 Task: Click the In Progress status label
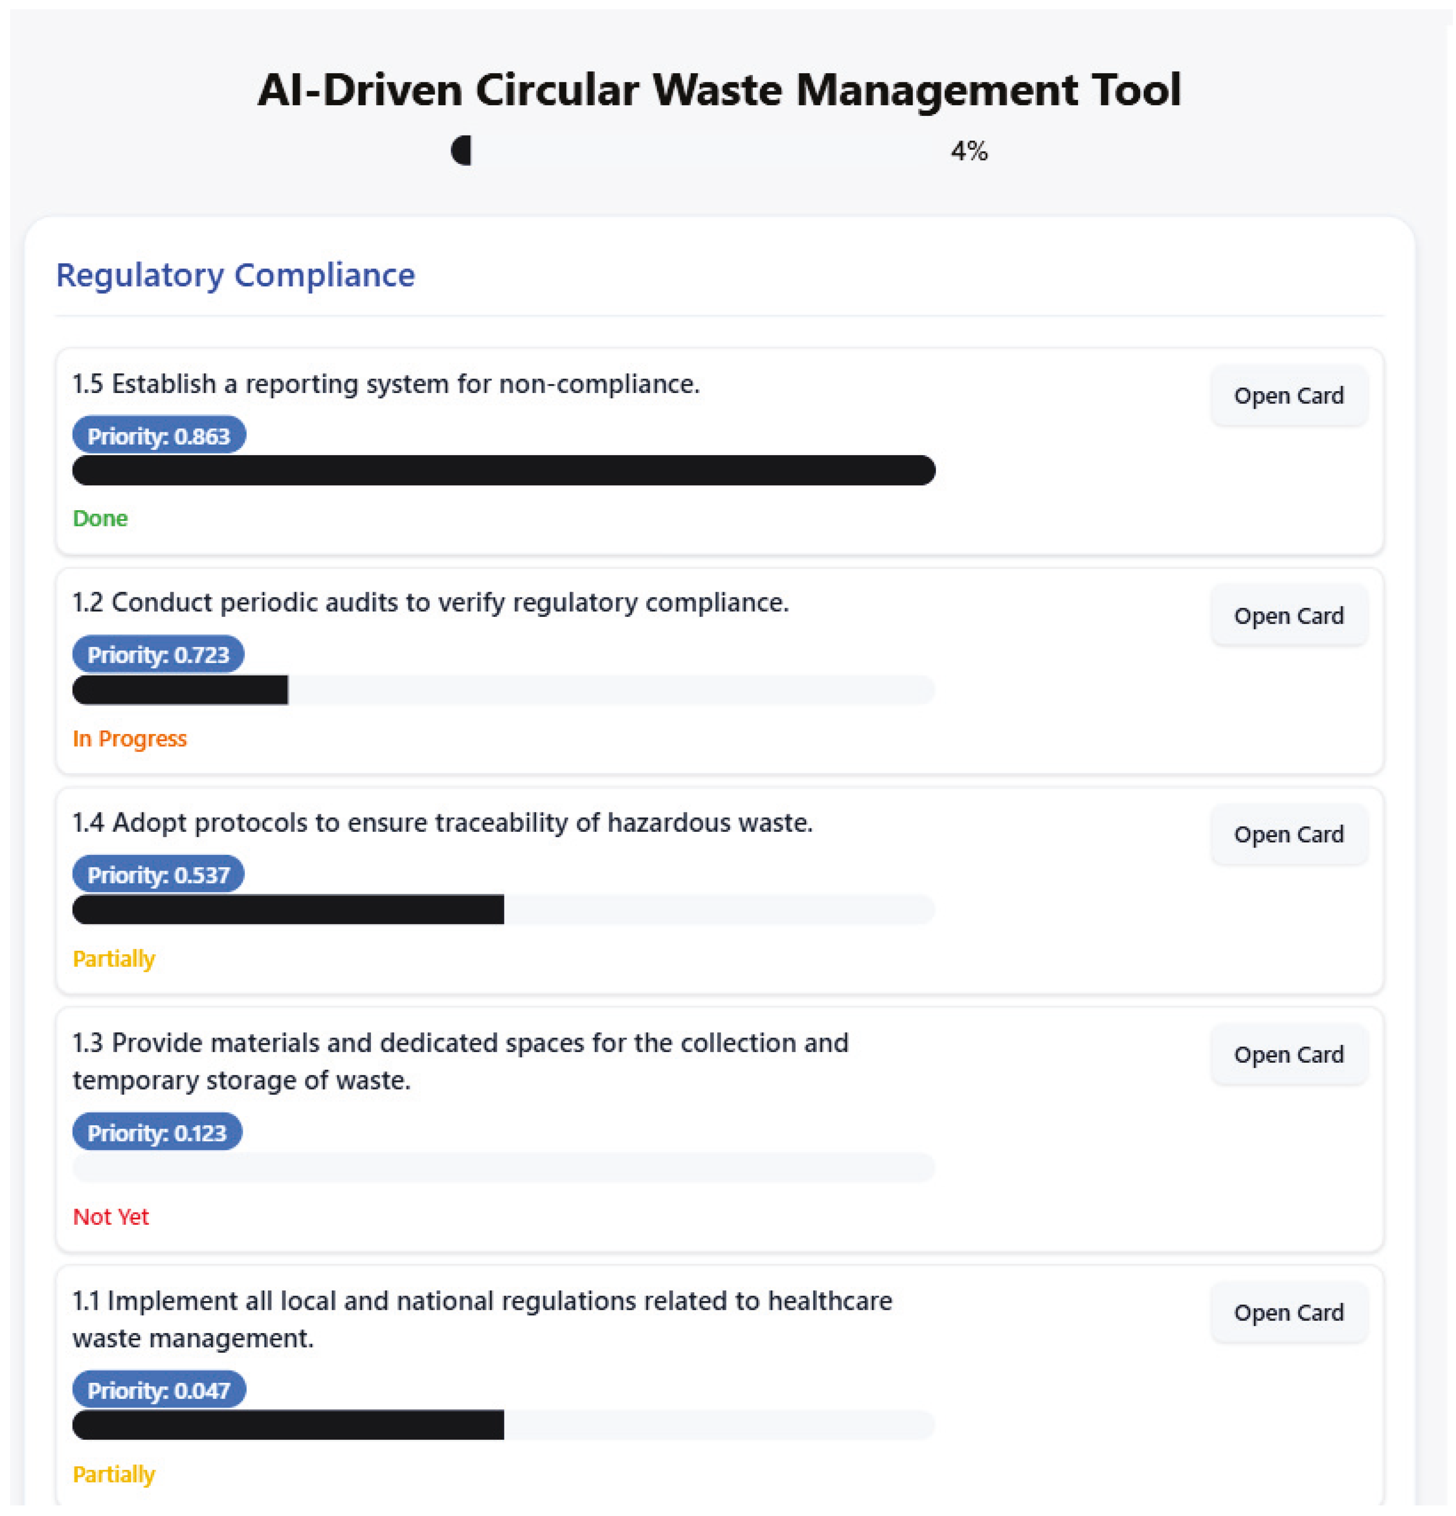pyautogui.click(x=130, y=739)
